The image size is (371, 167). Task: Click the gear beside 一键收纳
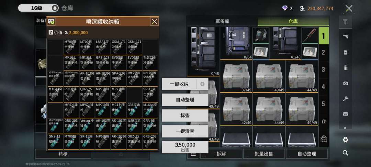pos(202,84)
